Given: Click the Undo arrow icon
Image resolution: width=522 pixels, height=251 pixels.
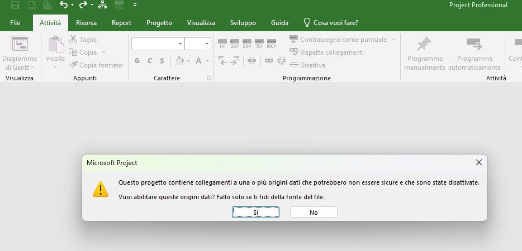Looking at the screenshot, I should point(63,4).
